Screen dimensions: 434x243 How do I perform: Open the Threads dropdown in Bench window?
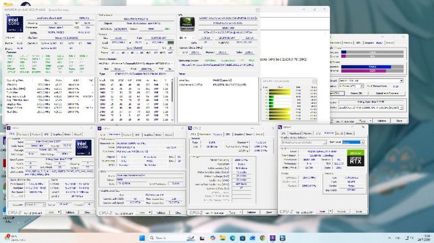pyautogui.click(x=351, y=86)
